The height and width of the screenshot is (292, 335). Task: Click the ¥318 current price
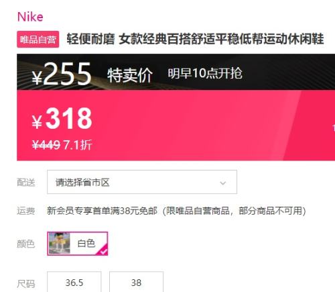click(x=62, y=118)
